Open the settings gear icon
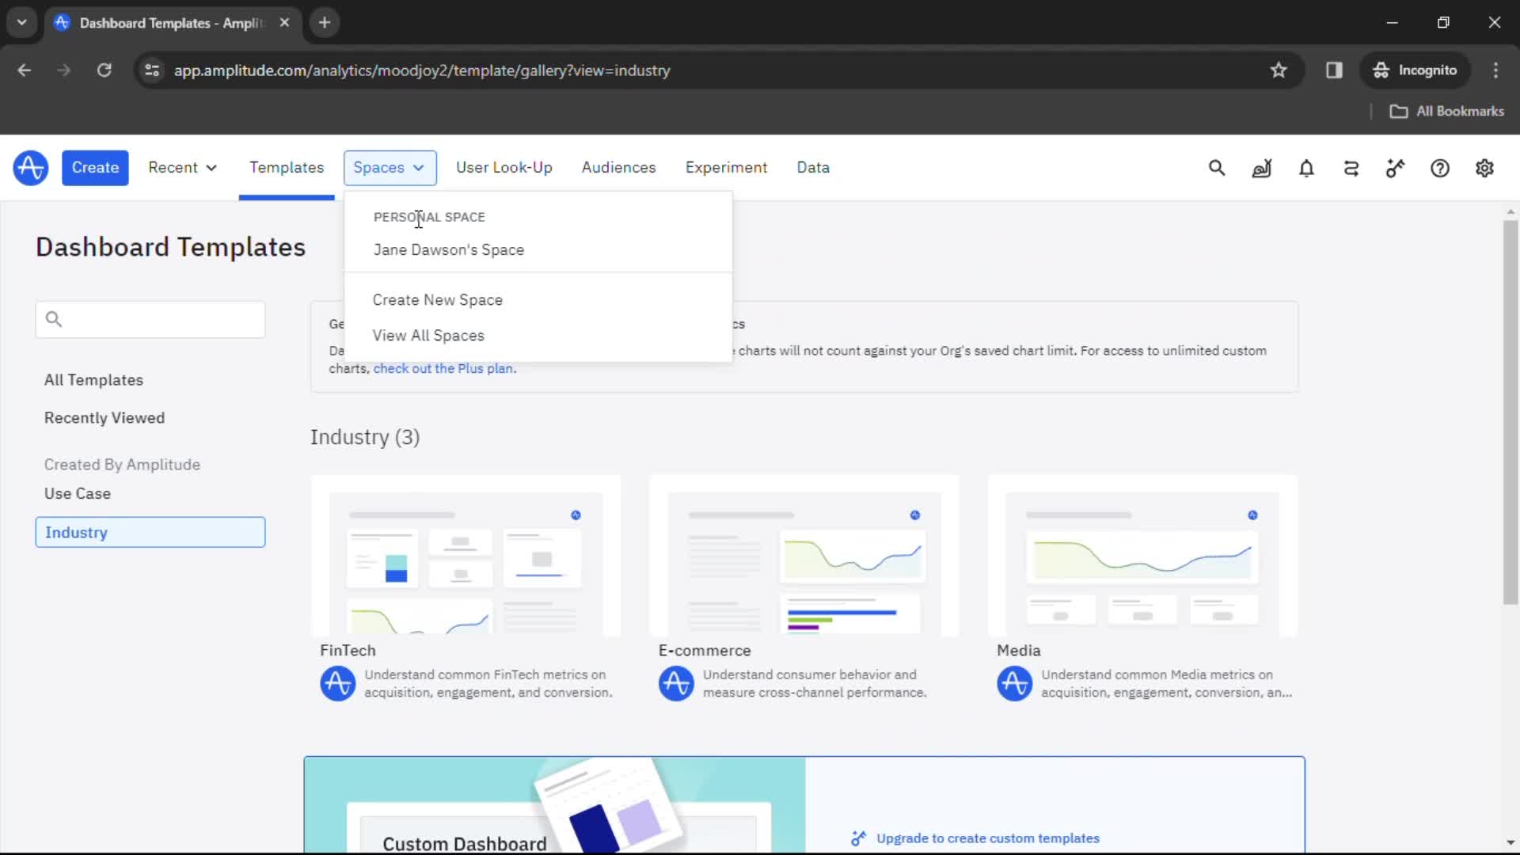 pyautogui.click(x=1484, y=168)
